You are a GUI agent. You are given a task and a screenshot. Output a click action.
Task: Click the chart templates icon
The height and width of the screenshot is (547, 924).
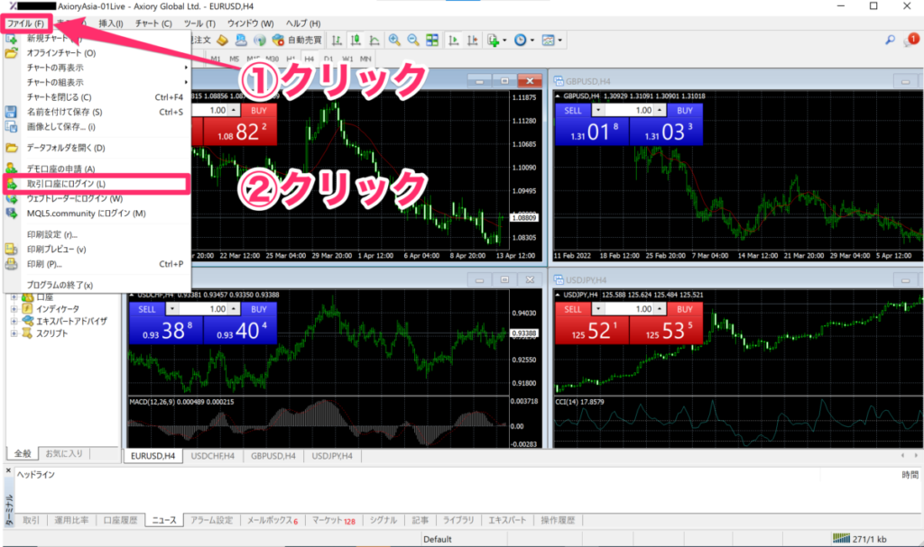[548, 40]
